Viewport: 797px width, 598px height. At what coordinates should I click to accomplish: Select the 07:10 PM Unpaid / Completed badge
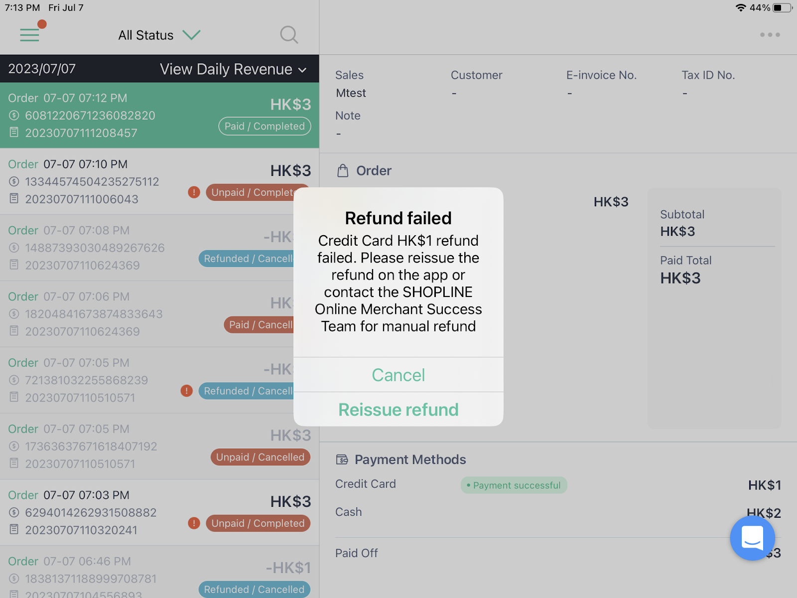pos(250,192)
